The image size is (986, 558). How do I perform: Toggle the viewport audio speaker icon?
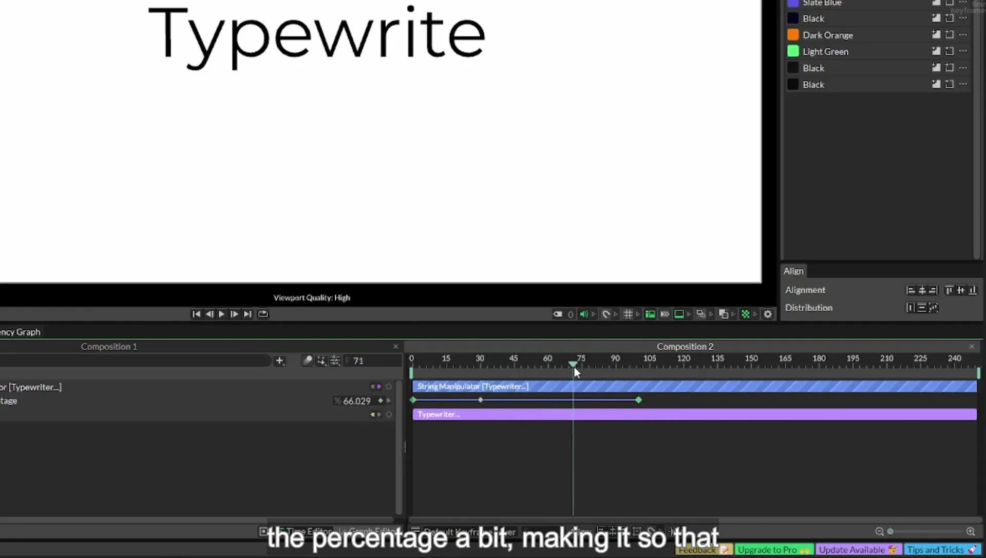tap(584, 314)
